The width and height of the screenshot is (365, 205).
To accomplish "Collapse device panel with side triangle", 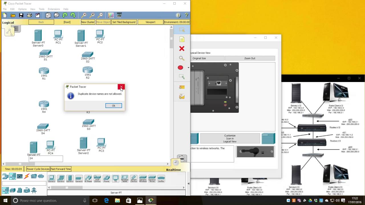I will pos(188,184).
